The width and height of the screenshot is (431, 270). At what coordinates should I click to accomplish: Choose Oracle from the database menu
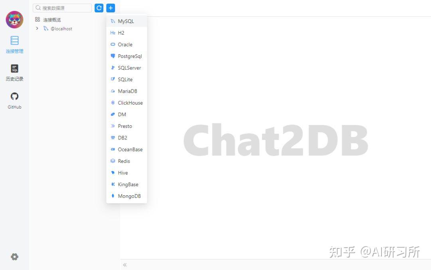pos(127,45)
